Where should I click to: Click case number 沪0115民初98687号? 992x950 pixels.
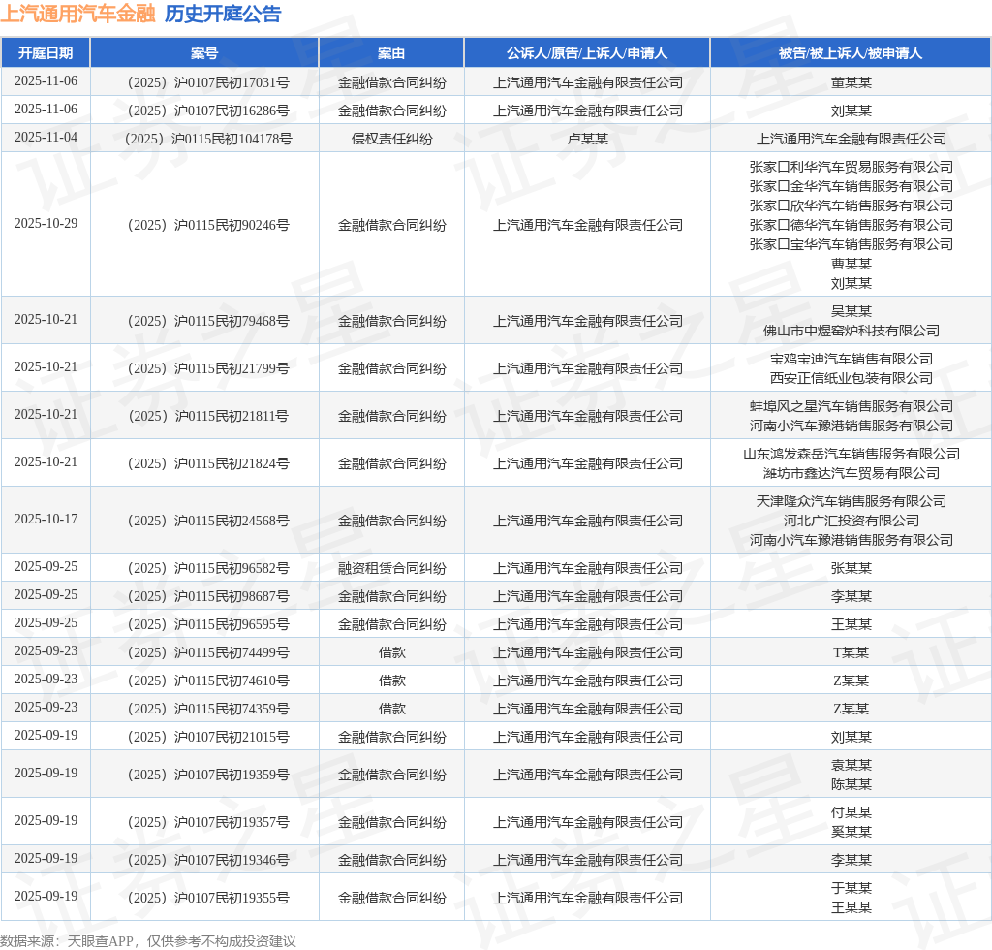(x=208, y=596)
